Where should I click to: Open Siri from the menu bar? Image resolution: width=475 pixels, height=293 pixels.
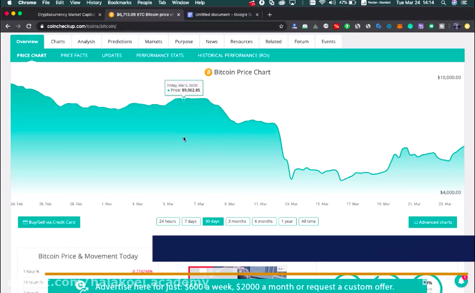(454, 3)
